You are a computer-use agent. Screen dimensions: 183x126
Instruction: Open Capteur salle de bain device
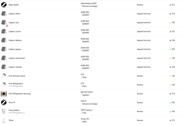[x=17, y=58]
